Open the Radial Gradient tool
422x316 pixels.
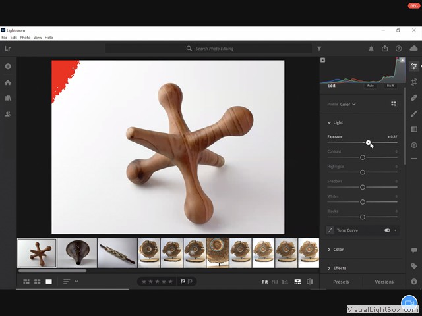(x=413, y=145)
